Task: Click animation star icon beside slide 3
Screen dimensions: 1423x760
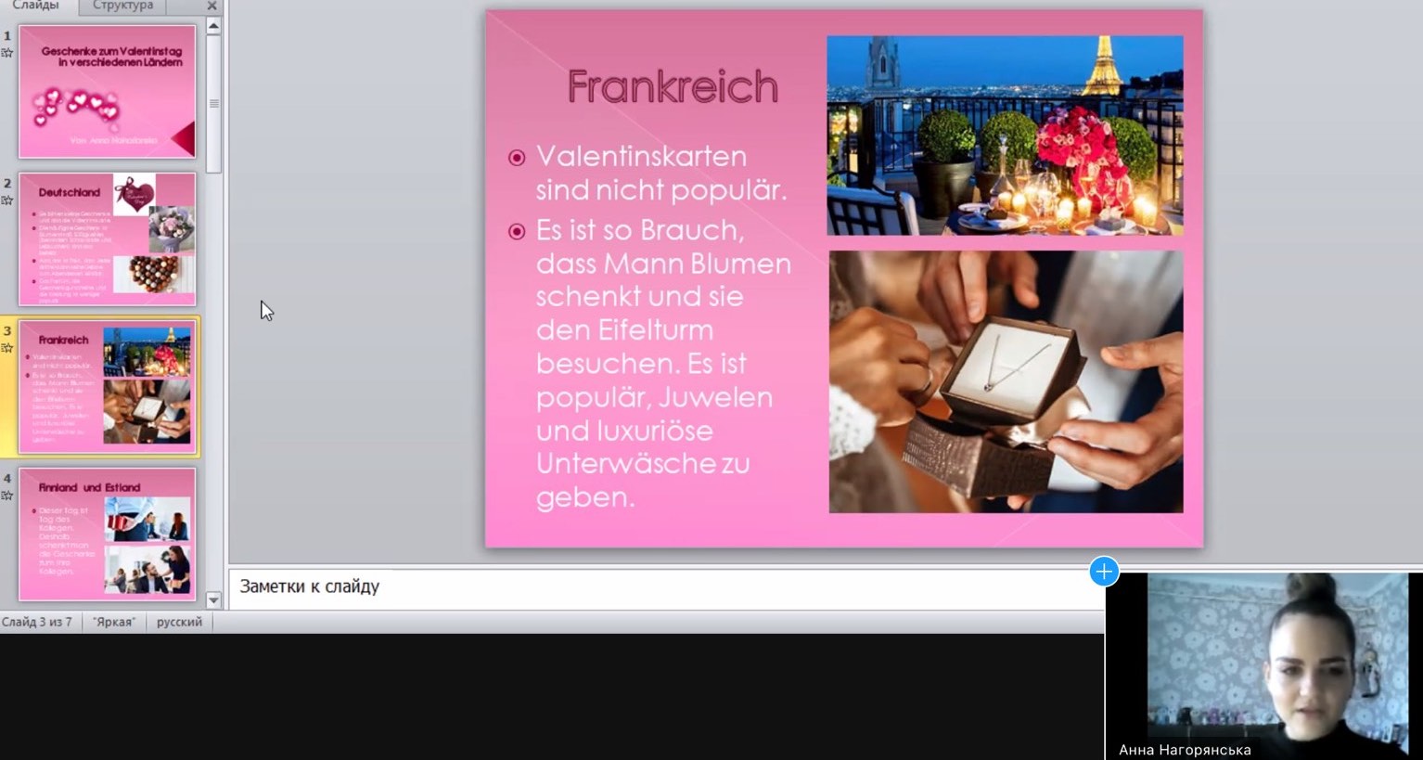Action: pos(7,348)
